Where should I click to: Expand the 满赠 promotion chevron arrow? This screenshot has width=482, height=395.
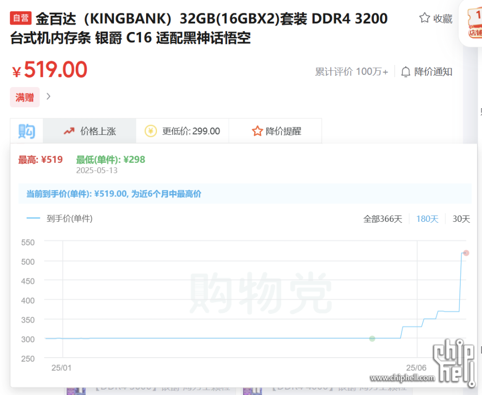point(48,96)
